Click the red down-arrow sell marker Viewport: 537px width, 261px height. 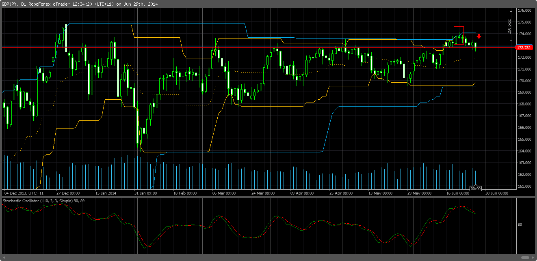pyautogui.click(x=479, y=36)
